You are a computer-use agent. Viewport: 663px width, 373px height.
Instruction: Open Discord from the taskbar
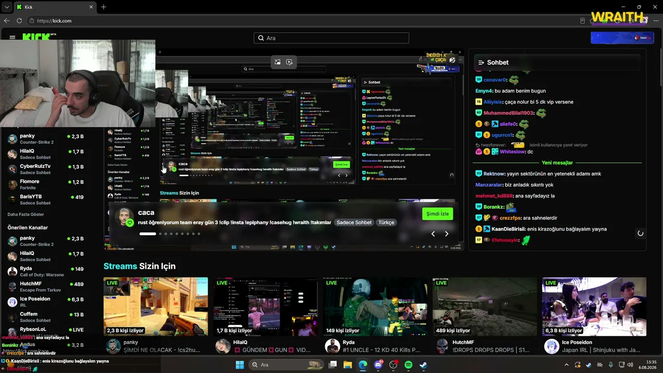point(378,365)
